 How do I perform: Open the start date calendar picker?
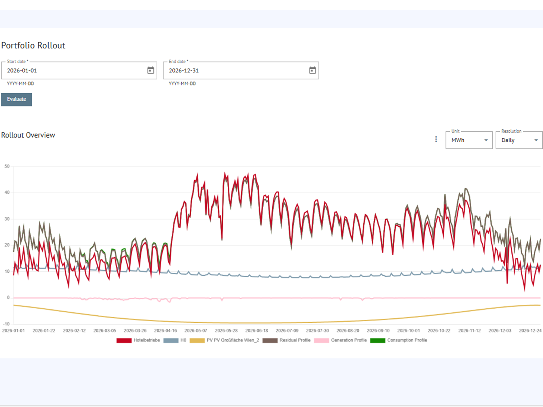pos(150,70)
